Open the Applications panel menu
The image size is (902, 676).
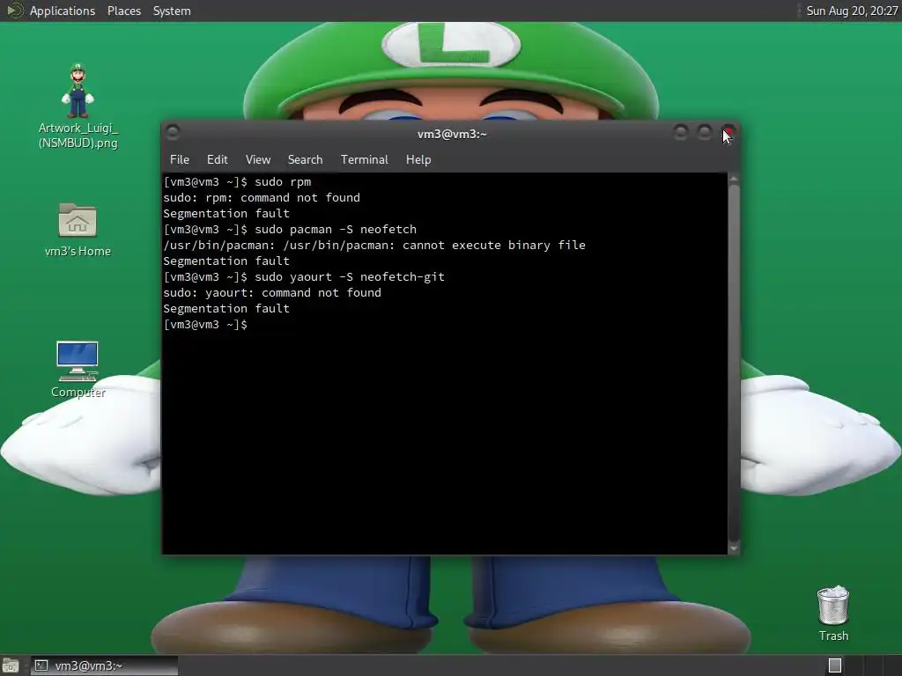[x=63, y=11]
